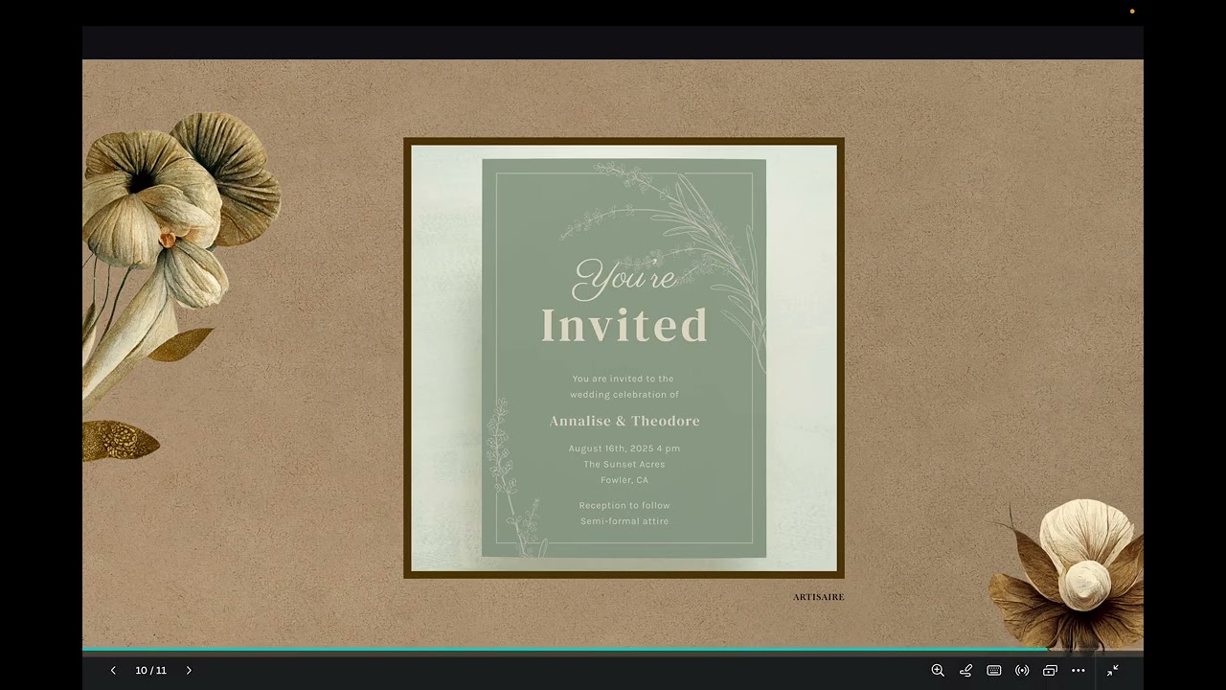This screenshot has width=1226, height=690.
Task: Go to the previous slide arrow
Action: (x=113, y=671)
